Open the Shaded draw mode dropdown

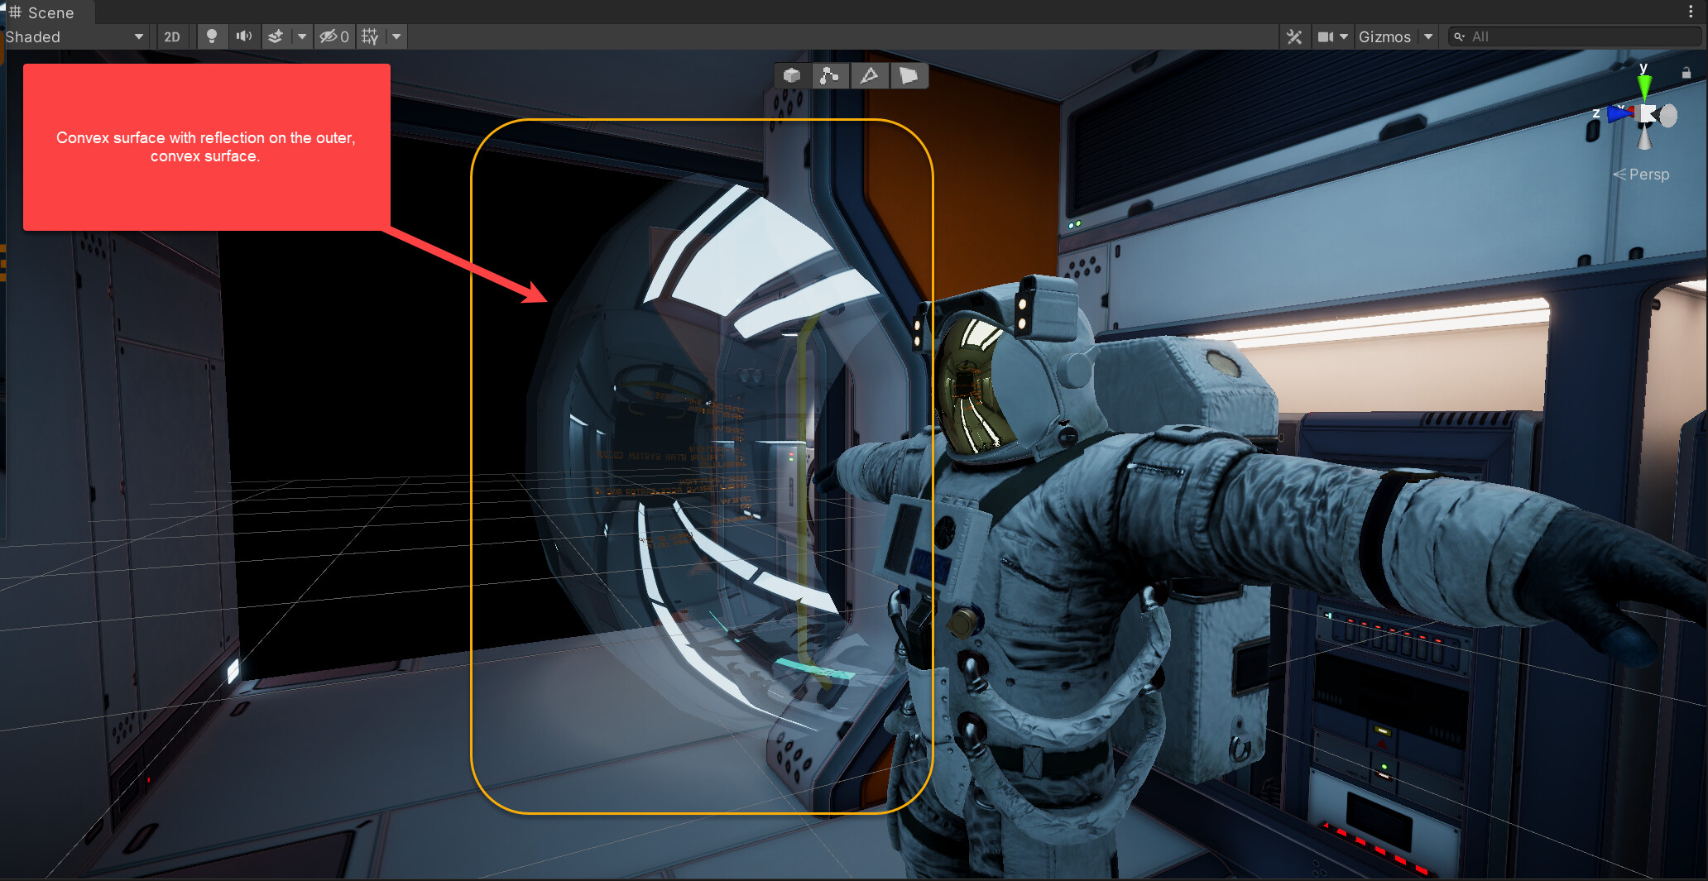pos(74,36)
